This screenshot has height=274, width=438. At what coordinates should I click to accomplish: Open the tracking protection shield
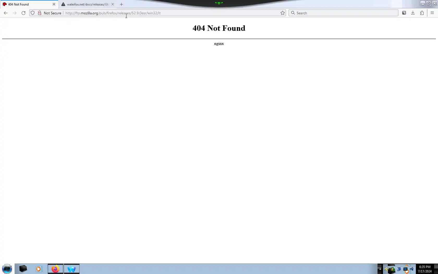33,13
